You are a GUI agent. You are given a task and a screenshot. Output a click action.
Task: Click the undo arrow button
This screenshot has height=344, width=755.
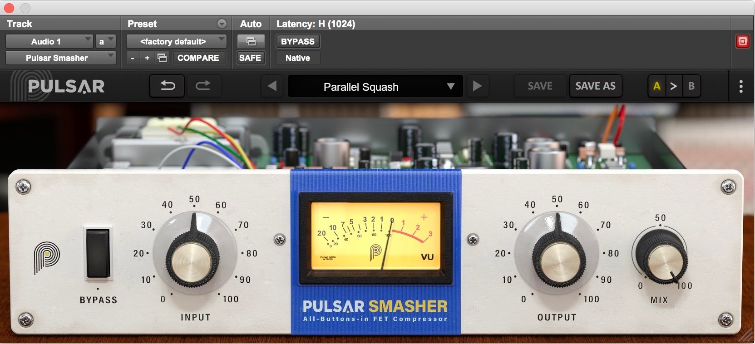coord(167,86)
